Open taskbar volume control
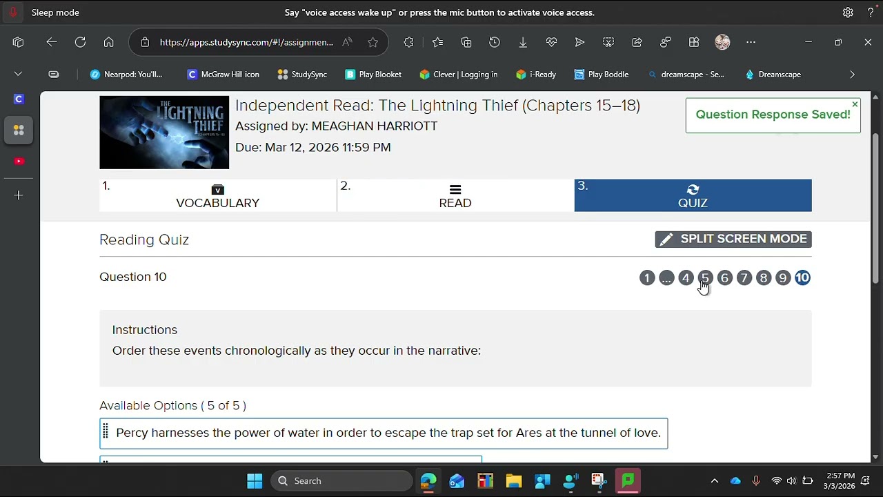Image resolution: width=883 pixels, height=497 pixels. coord(791,481)
